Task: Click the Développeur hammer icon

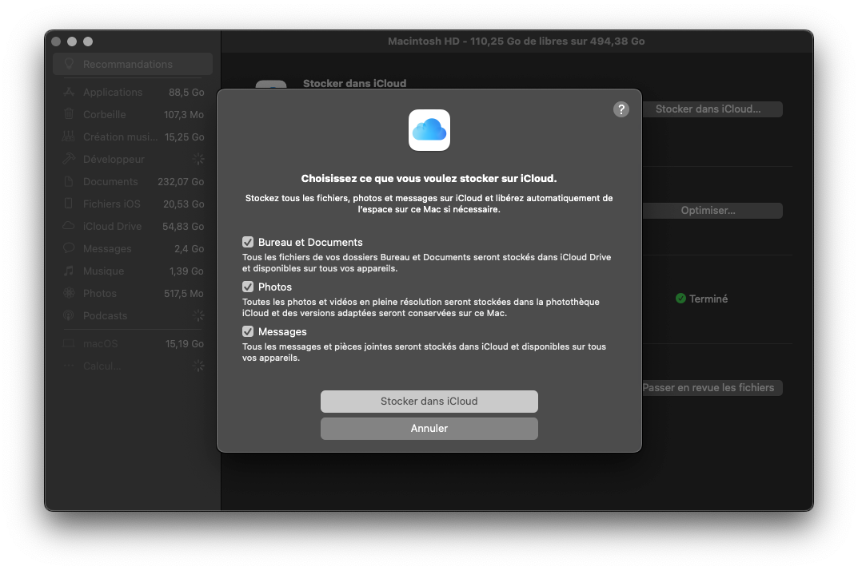Action: 69,159
